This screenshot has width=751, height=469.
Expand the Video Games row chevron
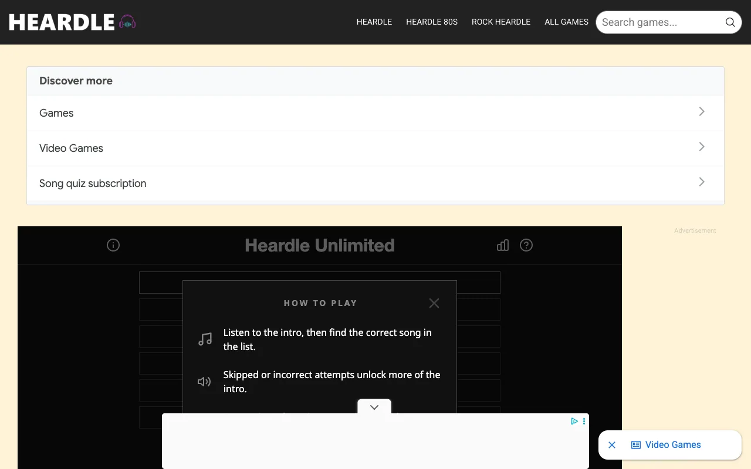pos(702,147)
